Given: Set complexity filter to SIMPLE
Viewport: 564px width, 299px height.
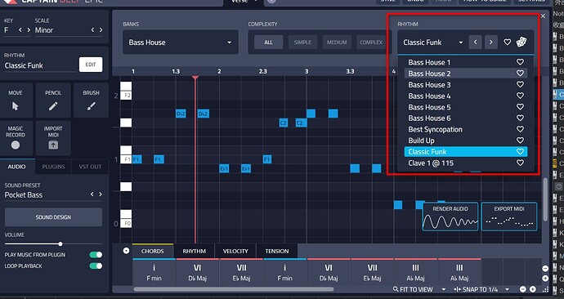Looking at the screenshot, I should [x=302, y=42].
